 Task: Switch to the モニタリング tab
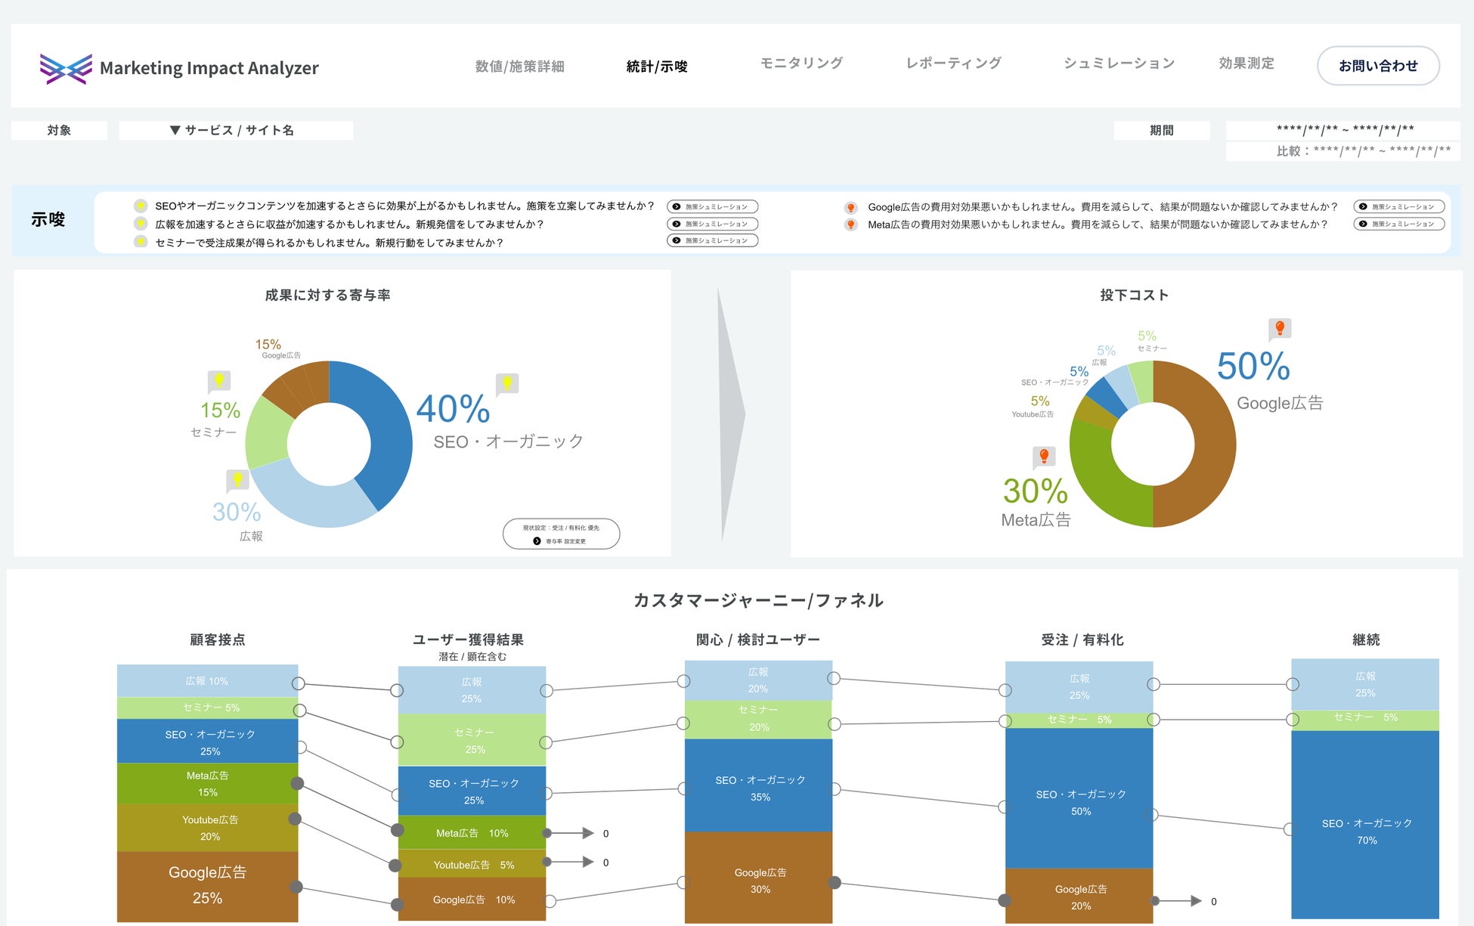801,63
